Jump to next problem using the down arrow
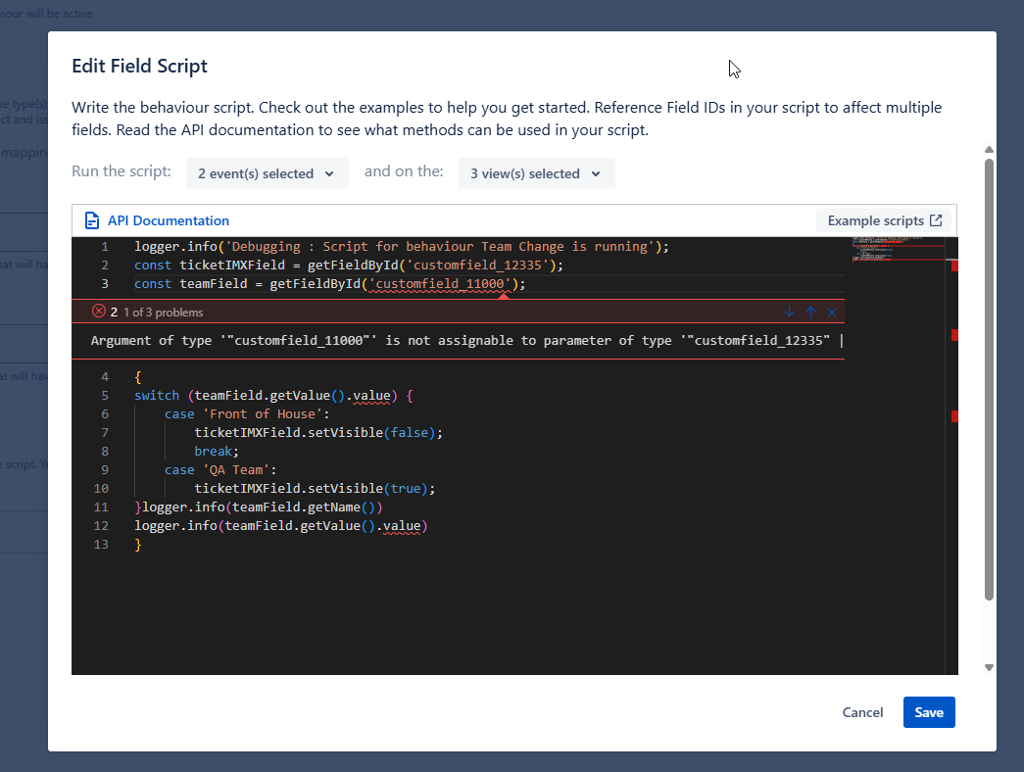The height and width of the screenshot is (772, 1024). point(789,312)
